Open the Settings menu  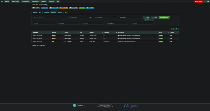(51, 2)
